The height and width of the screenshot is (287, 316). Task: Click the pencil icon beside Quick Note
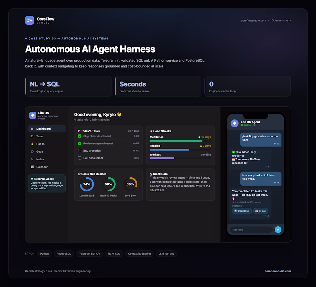pos(151,174)
